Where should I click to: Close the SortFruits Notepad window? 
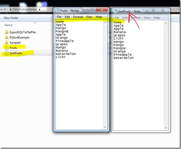tap(163, 10)
